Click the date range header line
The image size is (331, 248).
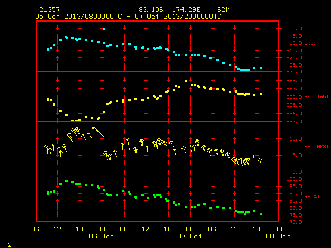(128, 17)
